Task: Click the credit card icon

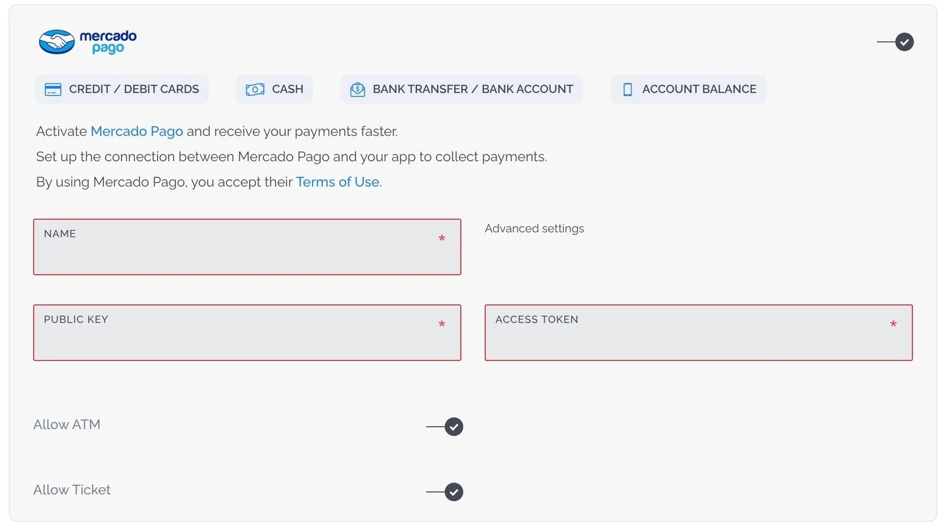Action: point(53,89)
